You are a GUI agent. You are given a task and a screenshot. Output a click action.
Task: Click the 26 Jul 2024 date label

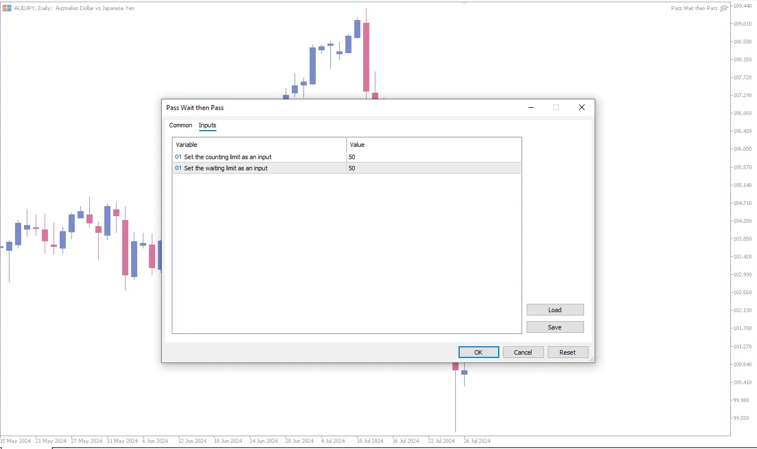477,441
